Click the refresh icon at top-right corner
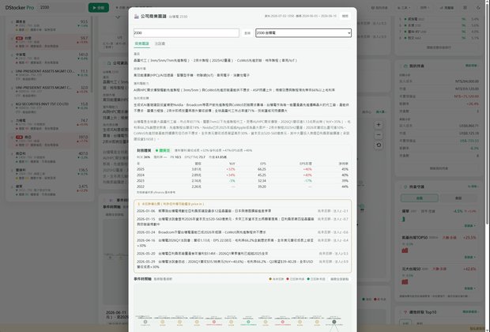 478,7
